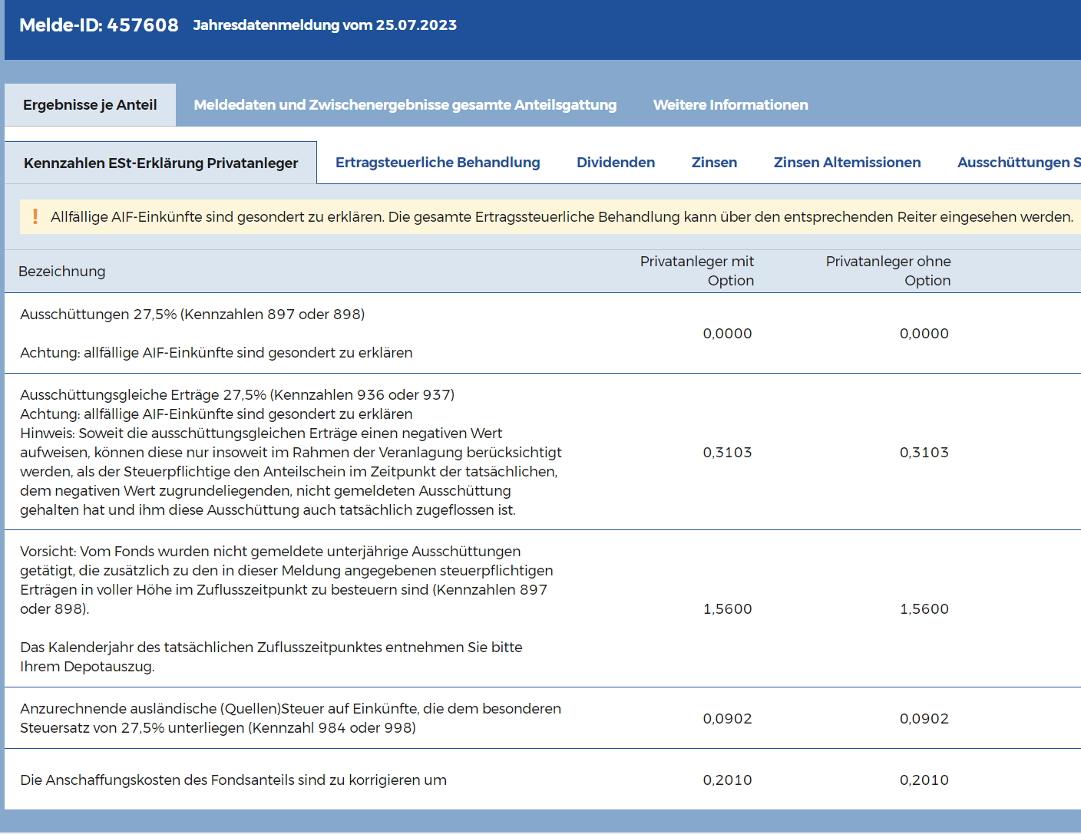Click the 0,0902 value under Privatanleger mit Option
This screenshot has height=834, width=1081.
727,719
